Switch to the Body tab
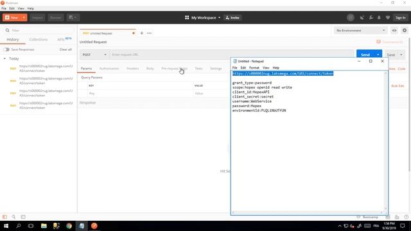 tap(150, 69)
